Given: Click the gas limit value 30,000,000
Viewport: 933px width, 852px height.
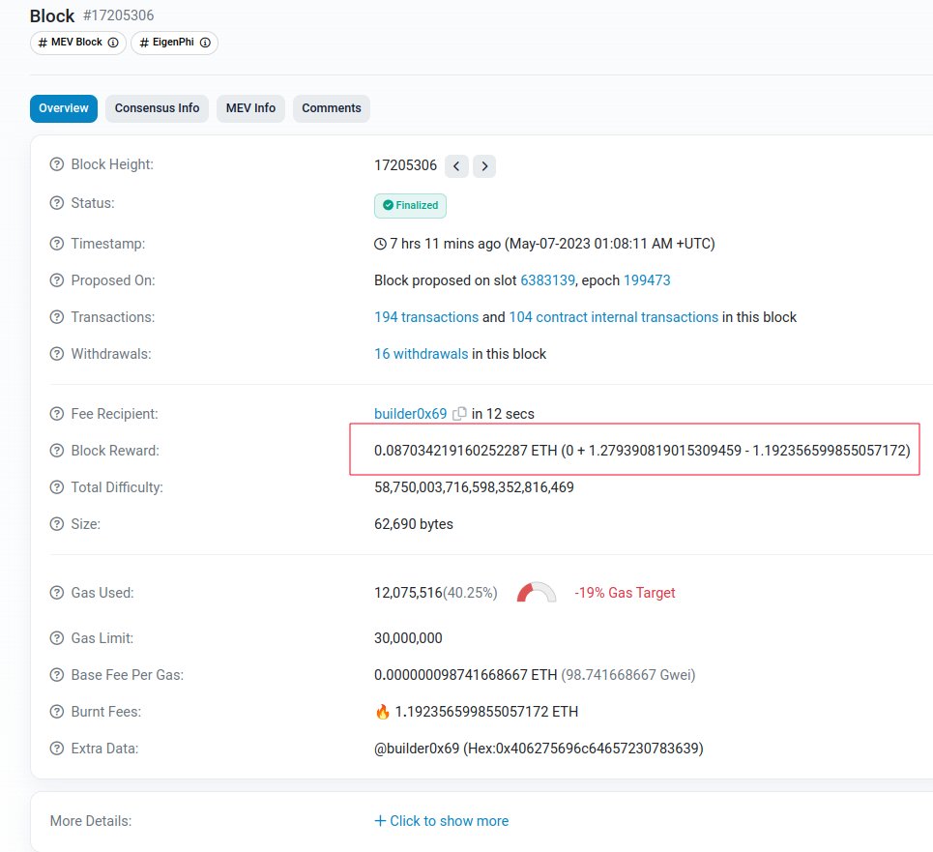Looking at the screenshot, I should (x=408, y=638).
